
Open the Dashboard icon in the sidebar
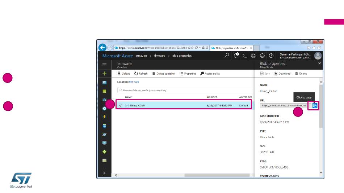pyautogui.click(x=104, y=82)
